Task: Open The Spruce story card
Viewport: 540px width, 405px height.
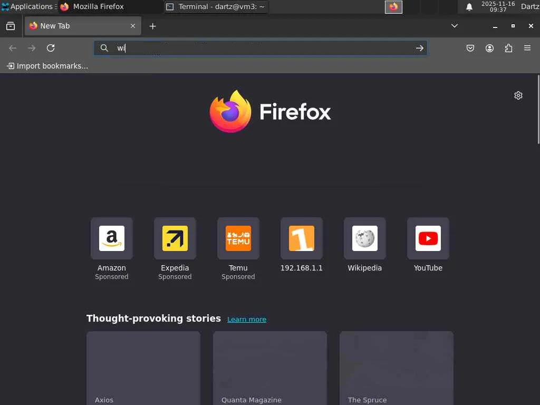Action: click(397, 368)
